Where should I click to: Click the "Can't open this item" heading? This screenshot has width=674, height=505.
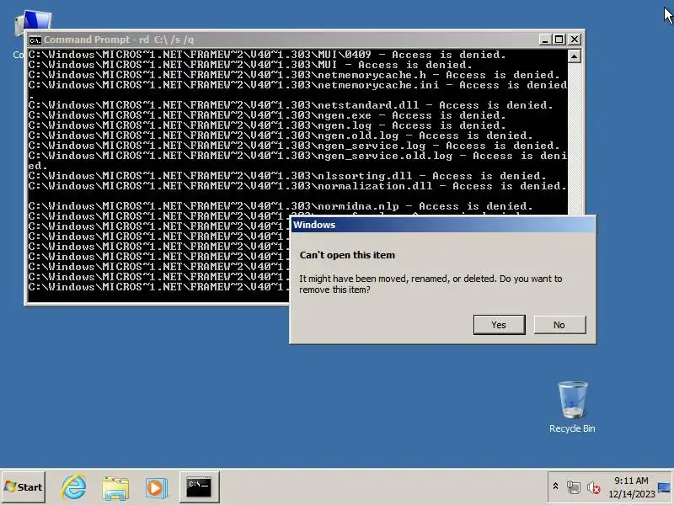(x=347, y=255)
